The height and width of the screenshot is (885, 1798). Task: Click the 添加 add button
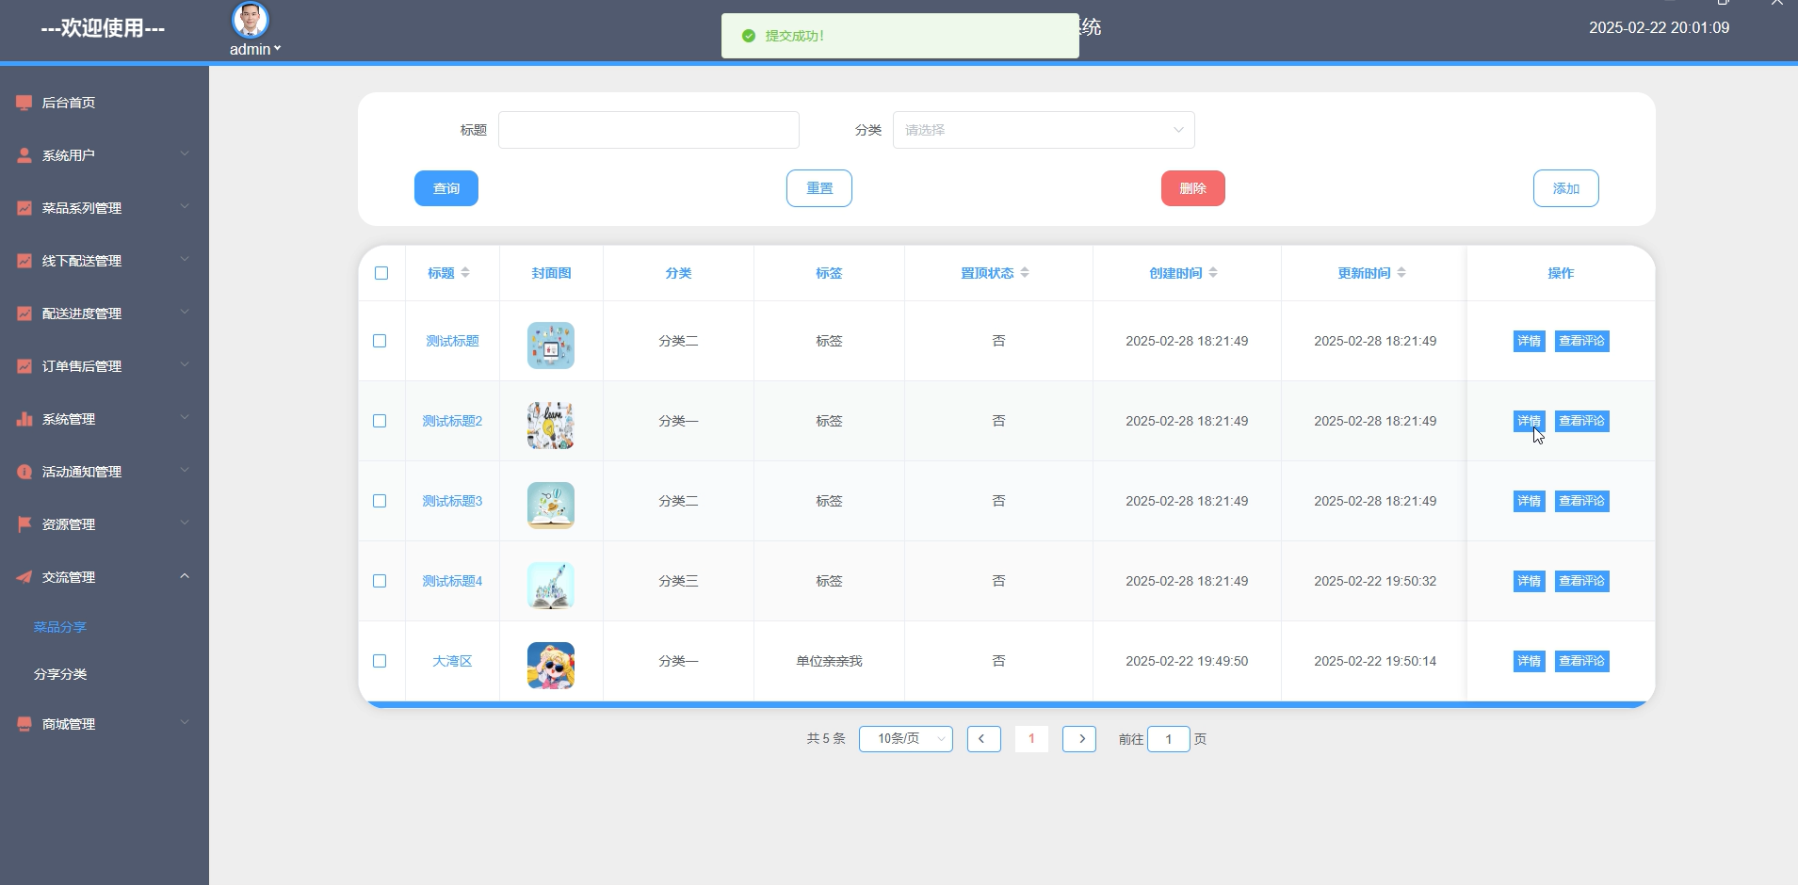[1566, 188]
